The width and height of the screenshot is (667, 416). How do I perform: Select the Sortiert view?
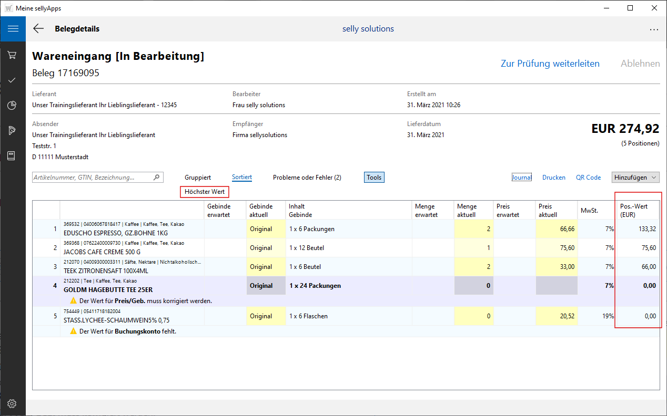point(242,178)
